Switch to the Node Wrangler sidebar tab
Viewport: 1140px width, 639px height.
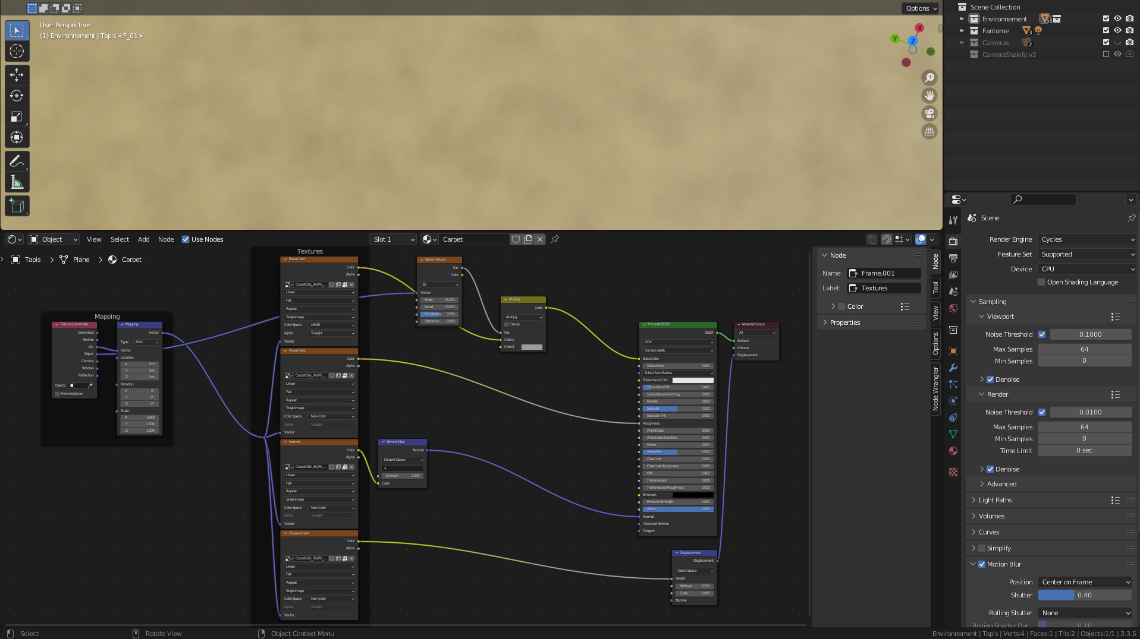tap(935, 389)
